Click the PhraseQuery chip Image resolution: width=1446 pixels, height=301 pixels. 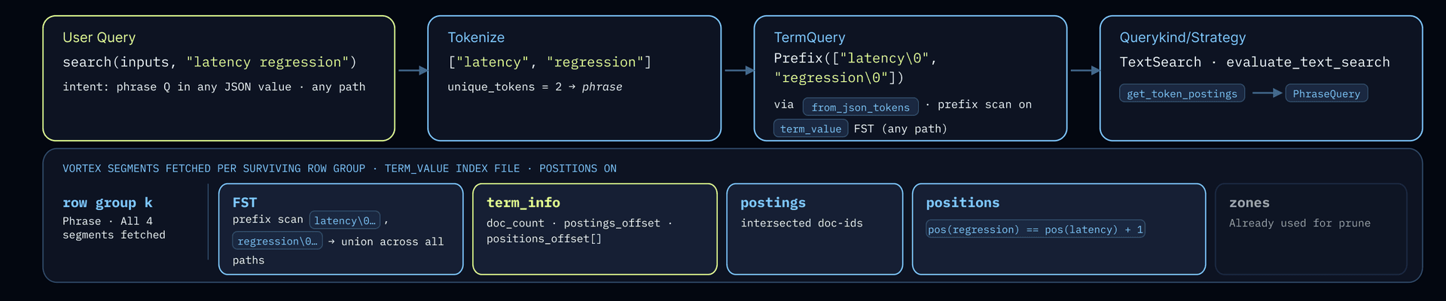point(1326,93)
